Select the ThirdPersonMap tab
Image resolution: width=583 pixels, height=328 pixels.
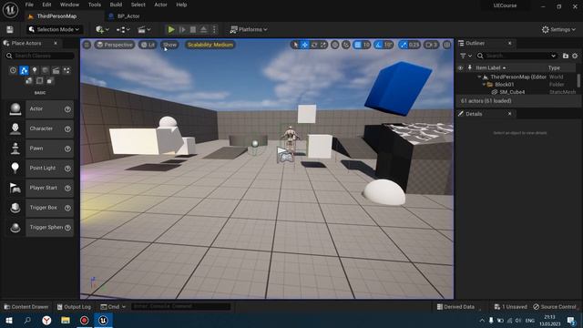(56, 16)
